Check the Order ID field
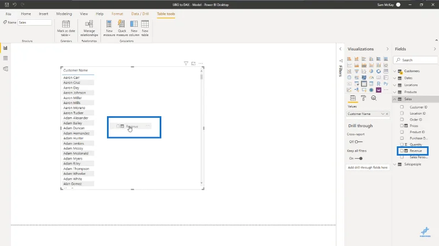 point(402,119)
